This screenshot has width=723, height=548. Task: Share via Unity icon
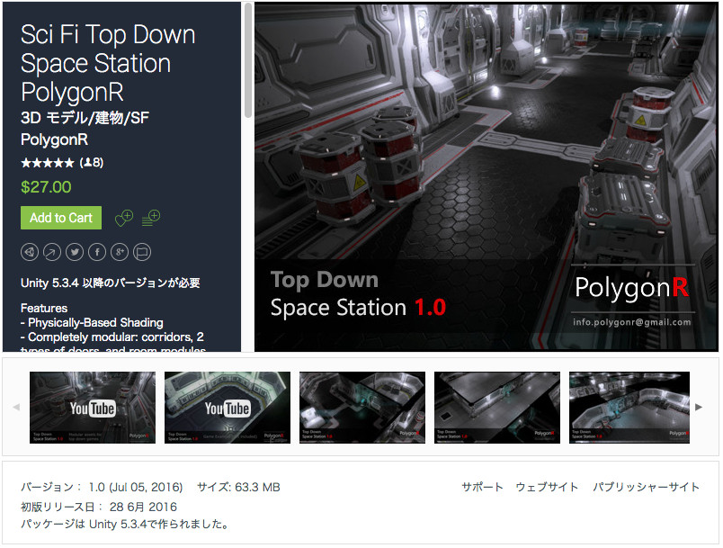click(30, 252)
